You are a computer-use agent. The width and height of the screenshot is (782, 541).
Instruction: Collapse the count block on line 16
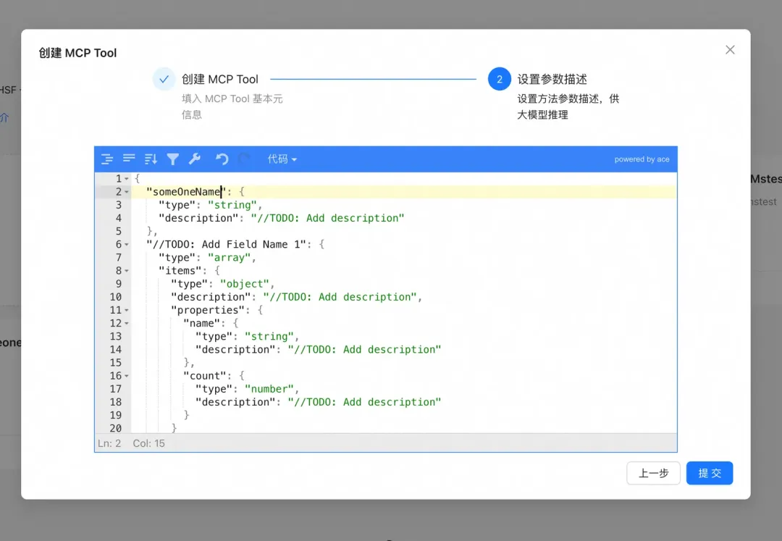pos(127,376)
